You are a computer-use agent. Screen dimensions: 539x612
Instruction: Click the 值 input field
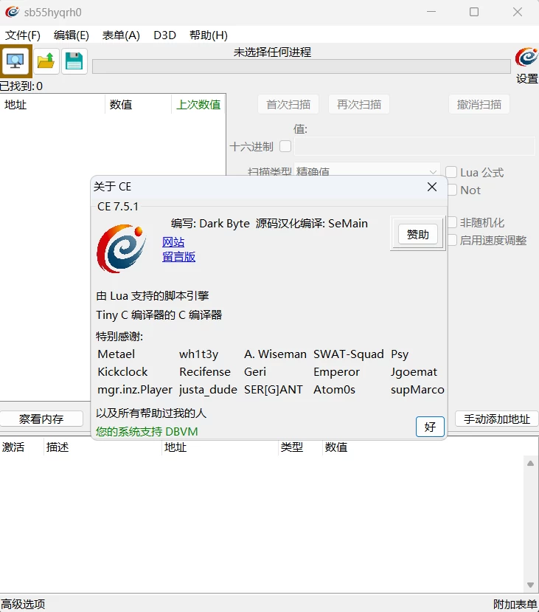point(414,146)
